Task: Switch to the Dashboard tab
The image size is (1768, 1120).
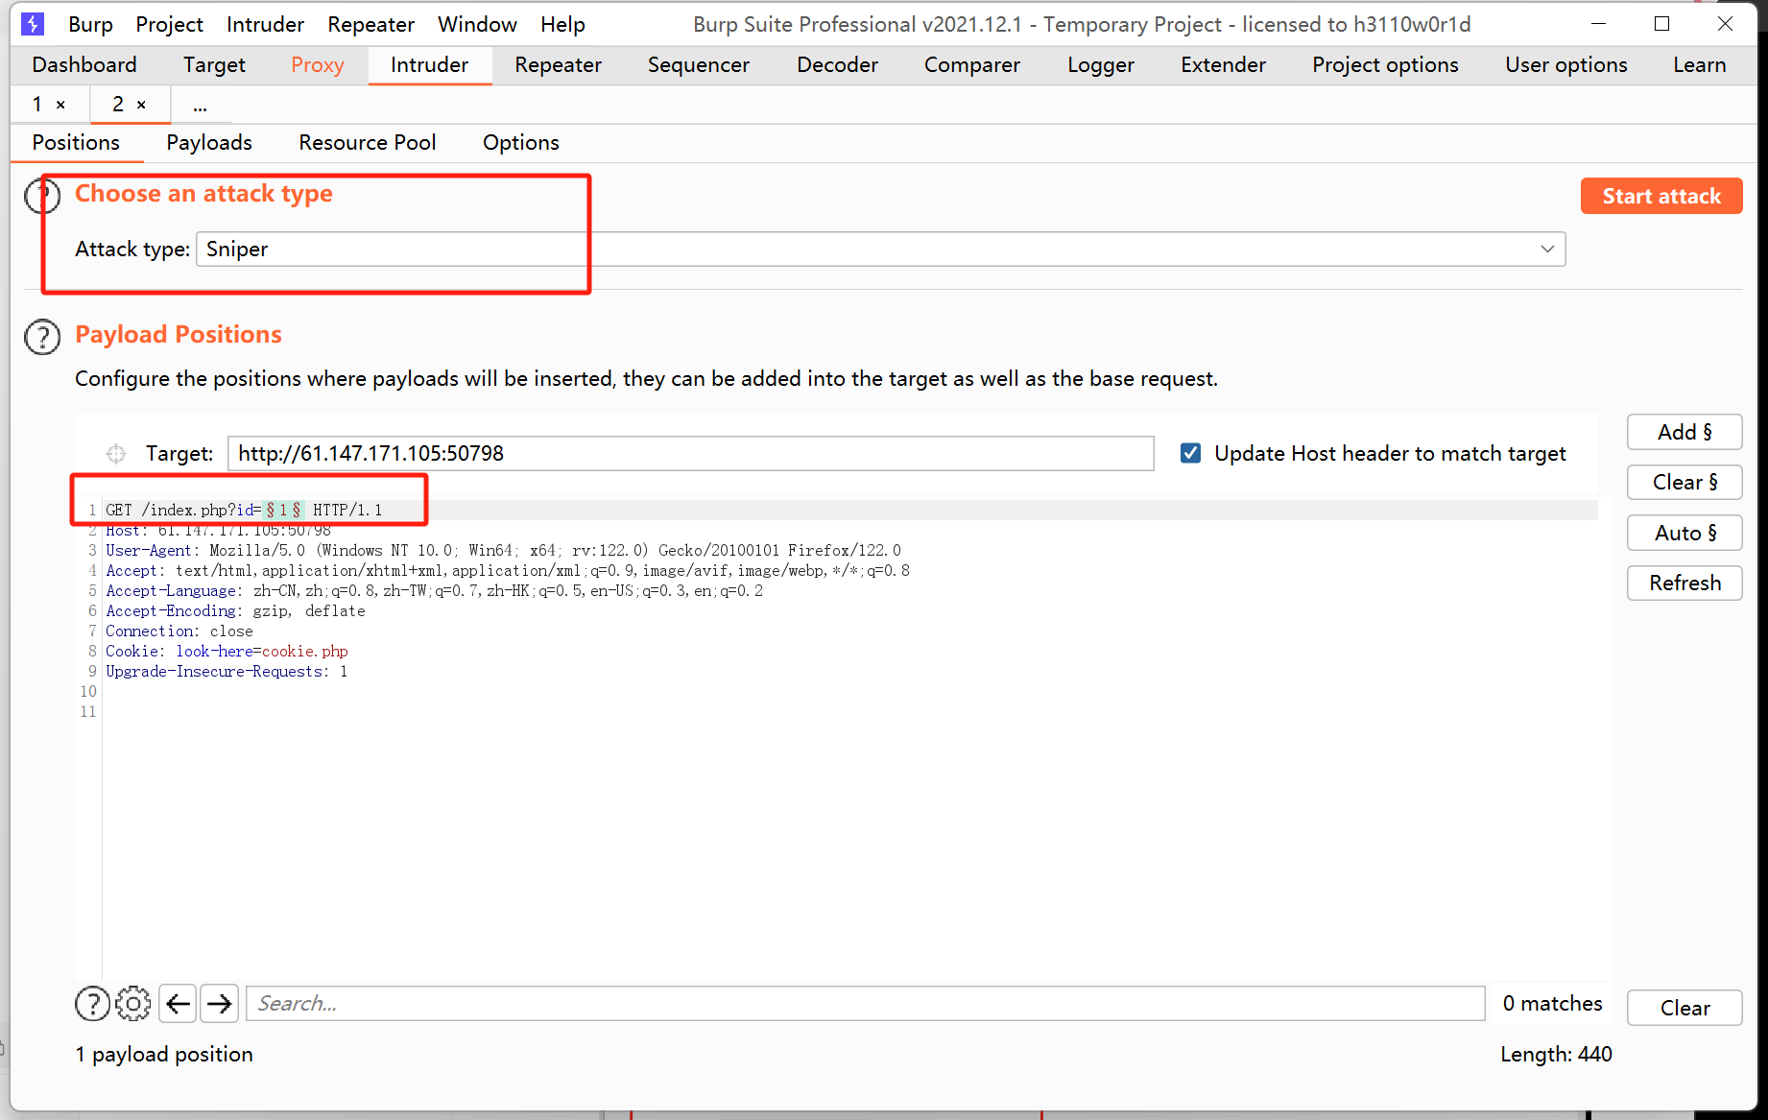Action: (x=84, y=64)
